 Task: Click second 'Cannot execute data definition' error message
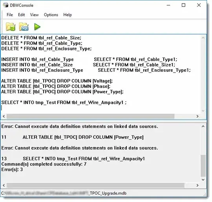coord(80,148)
